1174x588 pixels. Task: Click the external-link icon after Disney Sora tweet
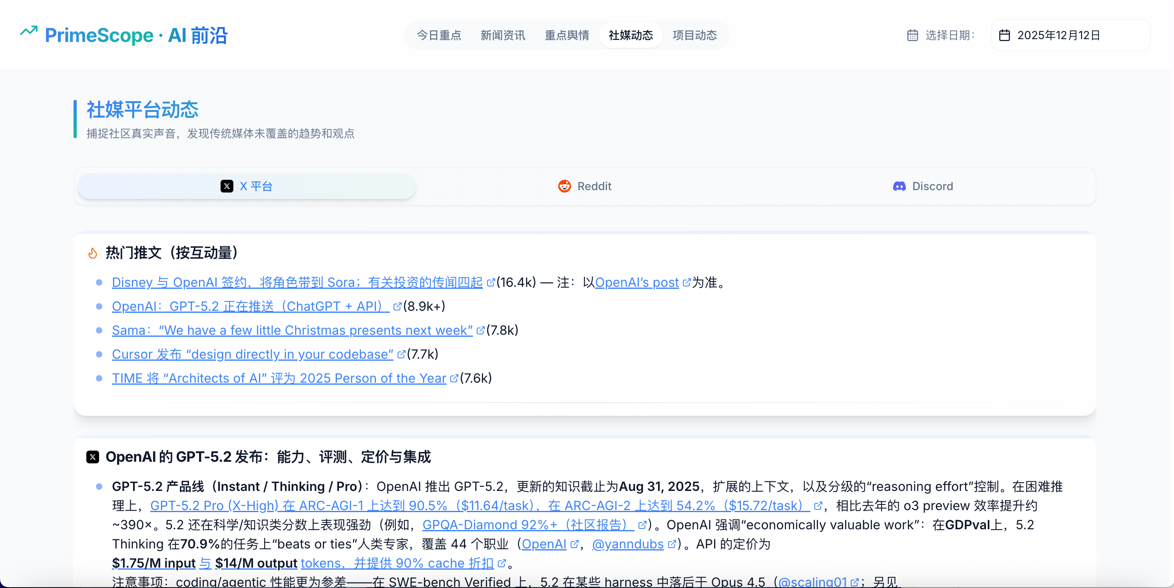pos(490,283)
